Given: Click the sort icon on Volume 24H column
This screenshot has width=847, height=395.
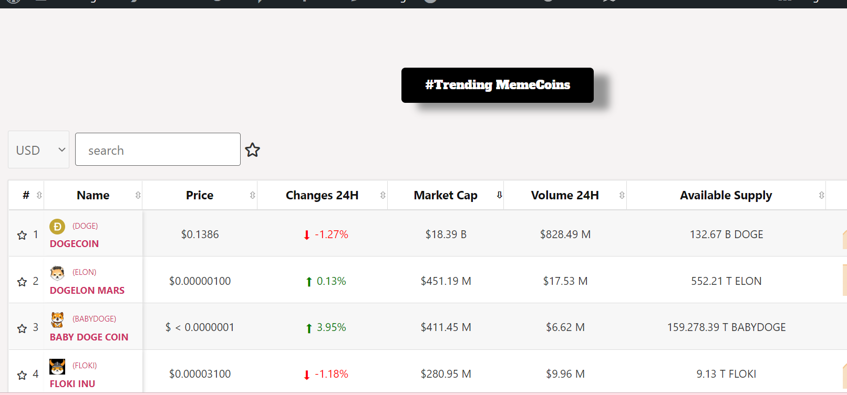Looking at the screenshot, I should (621, 195).
